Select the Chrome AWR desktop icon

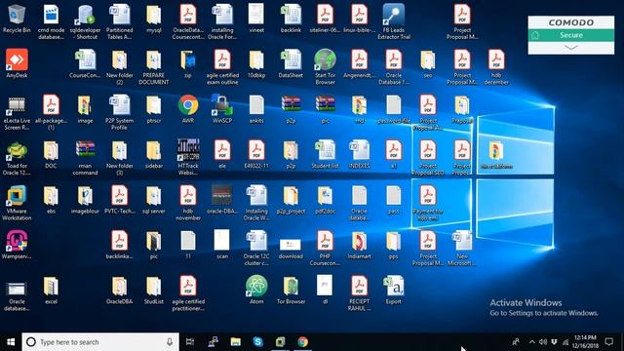coord(188,109)
